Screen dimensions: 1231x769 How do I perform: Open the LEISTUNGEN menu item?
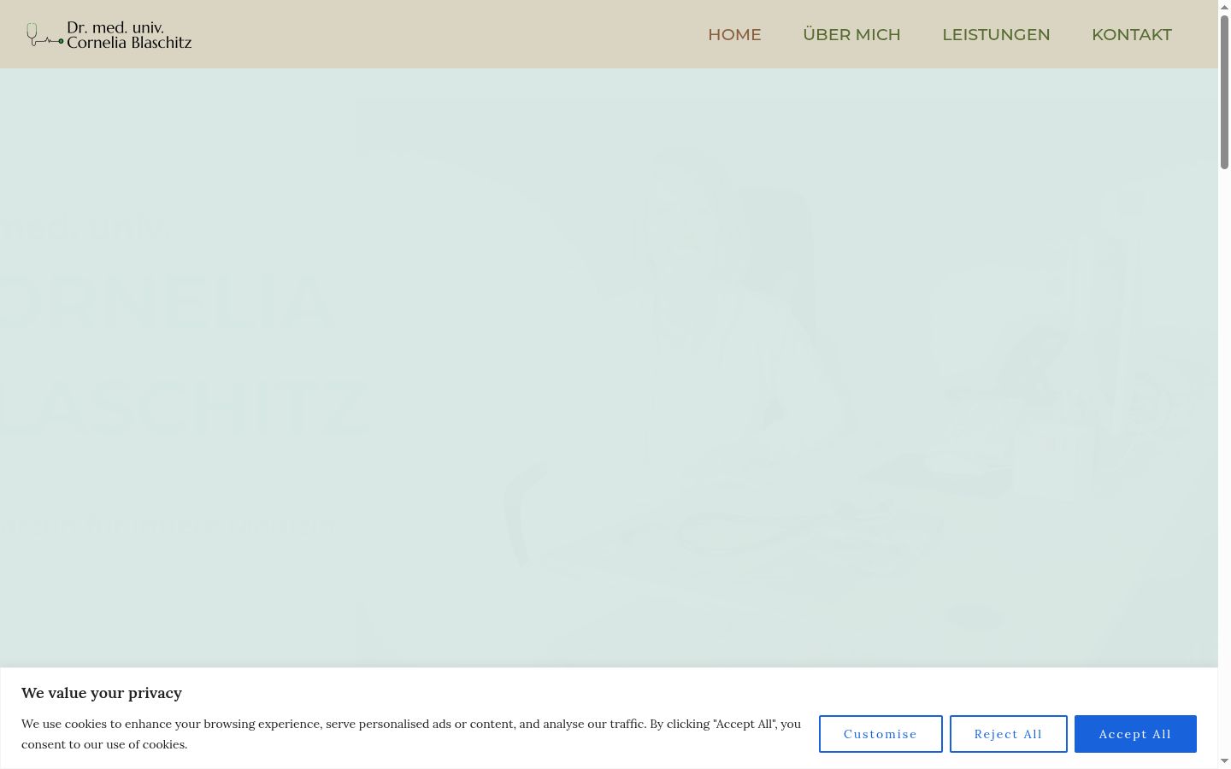(996, 35)
